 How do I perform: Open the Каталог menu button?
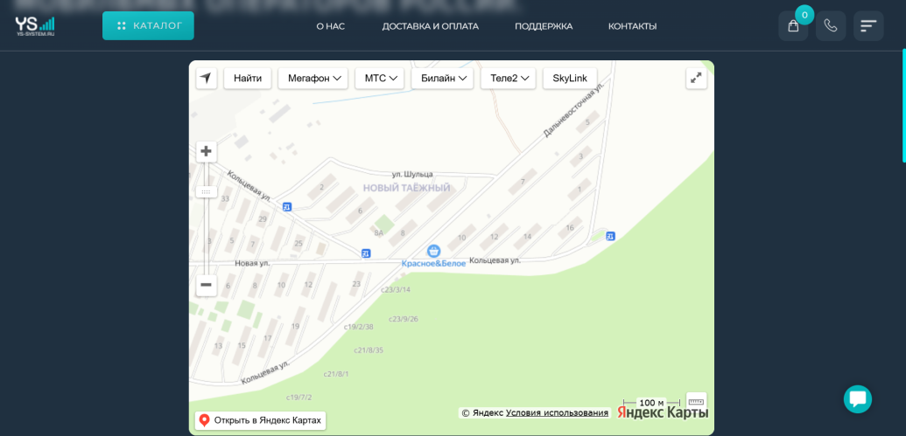(x=149, y=26)
